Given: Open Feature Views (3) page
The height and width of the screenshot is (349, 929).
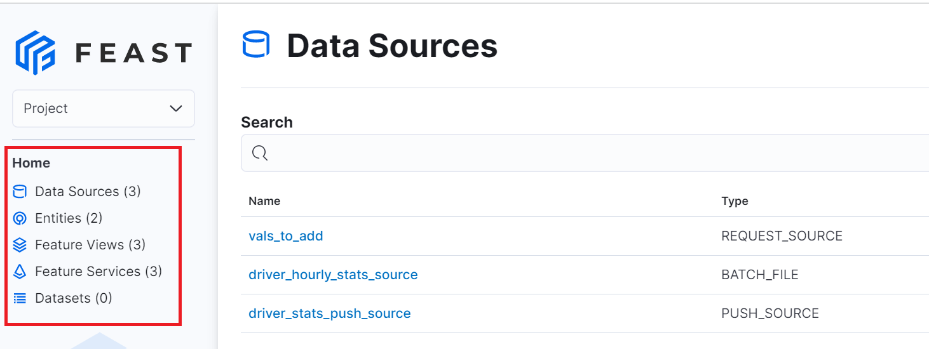Looking at the screenshot, I should (x=90, y=245).
